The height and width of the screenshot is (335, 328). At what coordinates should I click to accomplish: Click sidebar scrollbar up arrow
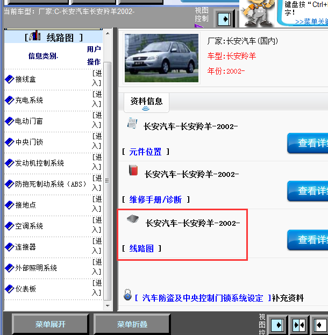click(108, 33)
